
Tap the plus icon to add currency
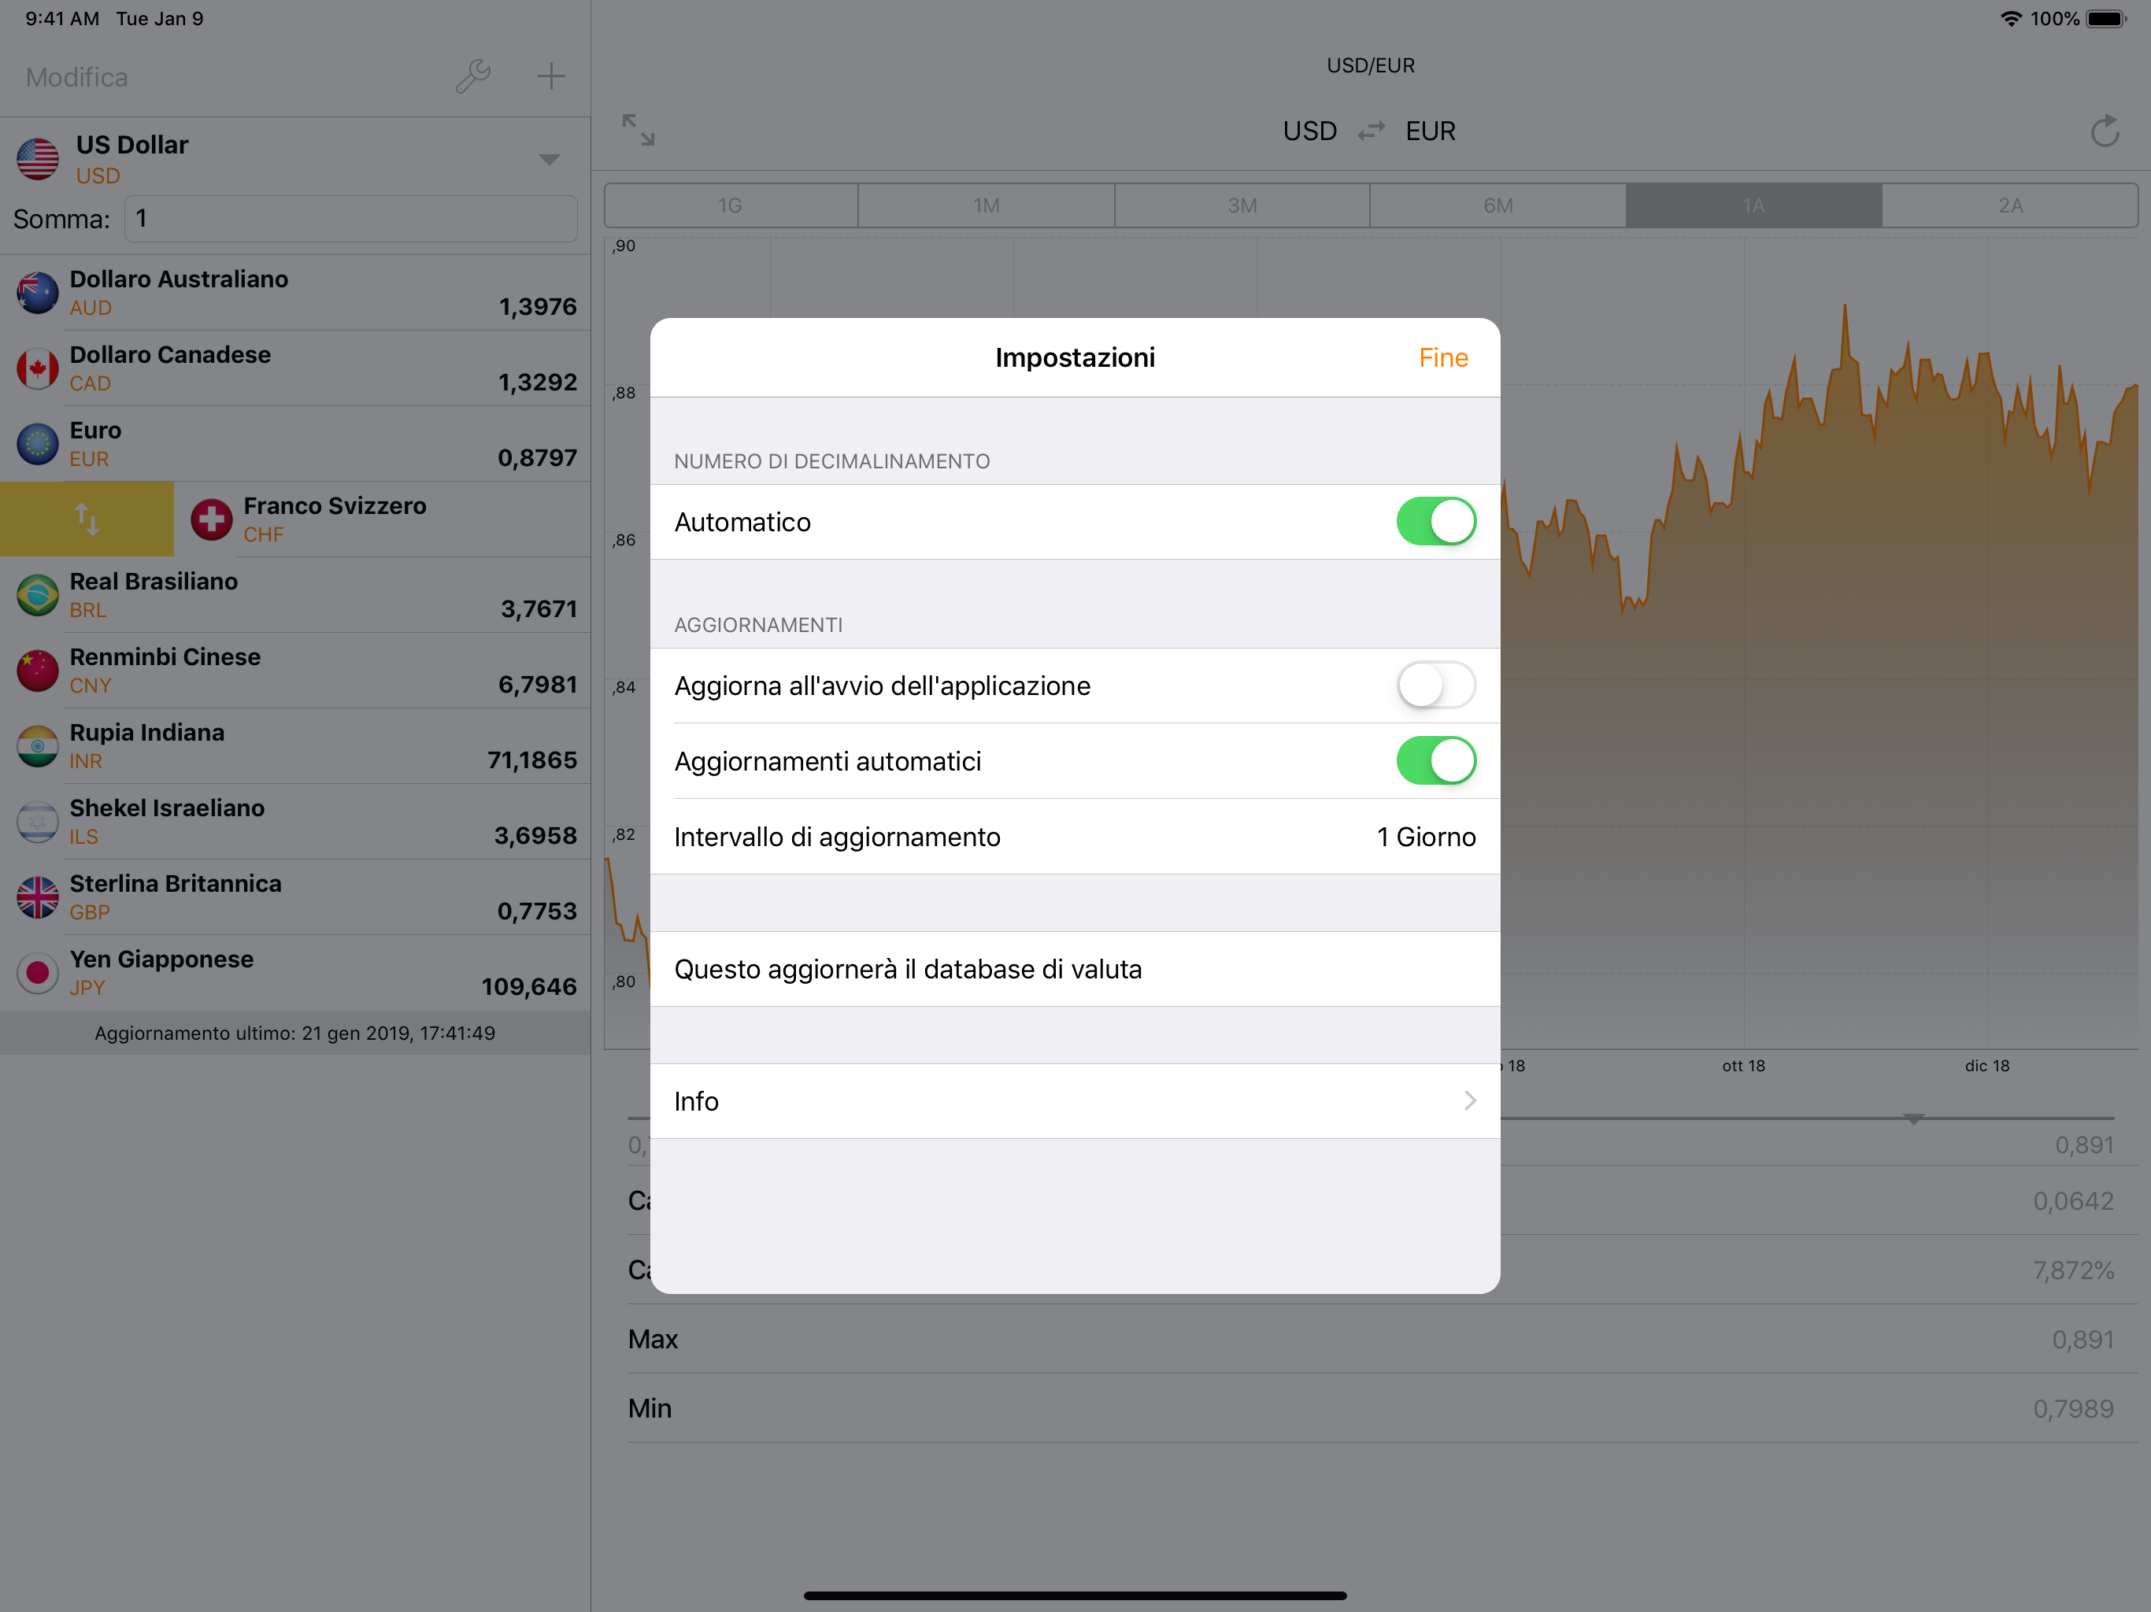point(550,76)
